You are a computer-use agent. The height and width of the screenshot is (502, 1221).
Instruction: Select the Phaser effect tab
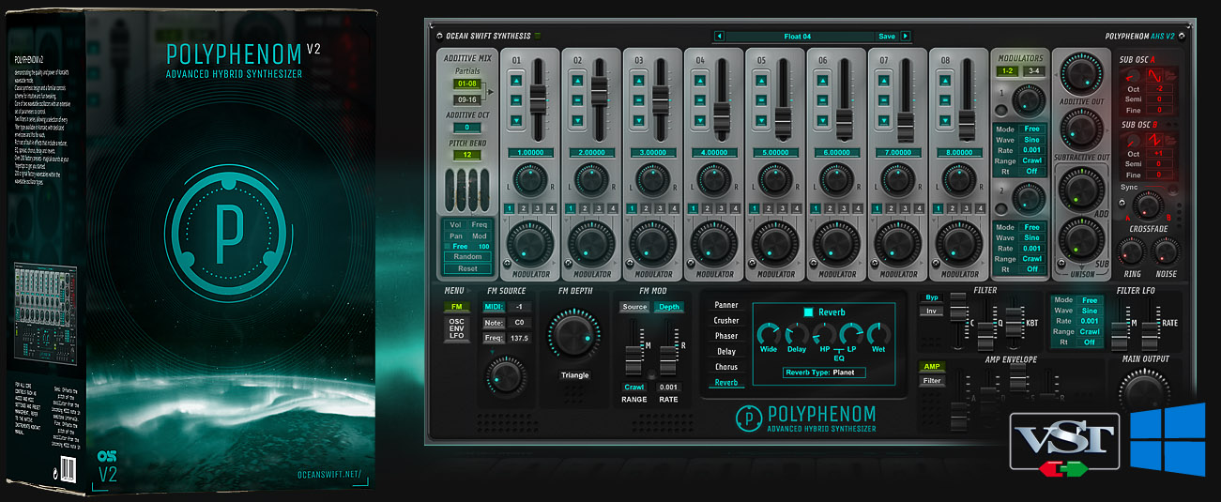pyautogui.click(x=725, y=336)
